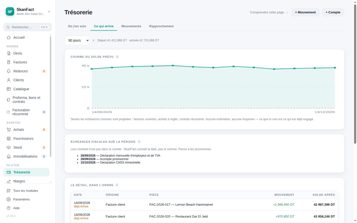This screenshot has height=223, width=357.
Task: Open the Mouvements tab
Action: point(131,26)
